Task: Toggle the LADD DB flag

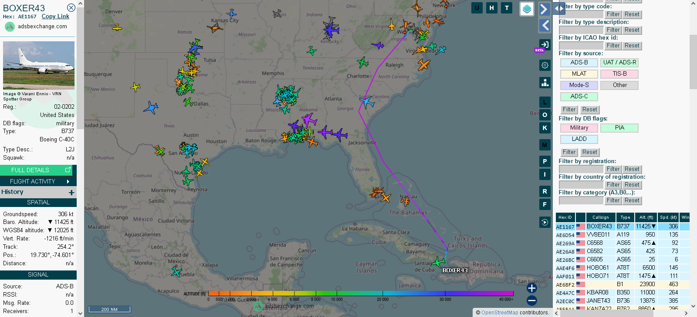Action: pos(579,139)
